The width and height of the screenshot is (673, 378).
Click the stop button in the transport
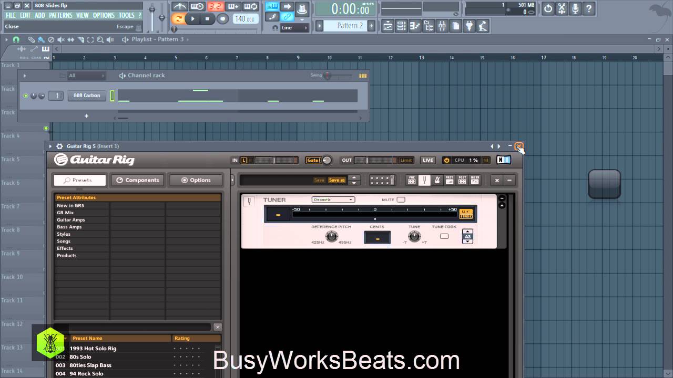tap(207, 19)
